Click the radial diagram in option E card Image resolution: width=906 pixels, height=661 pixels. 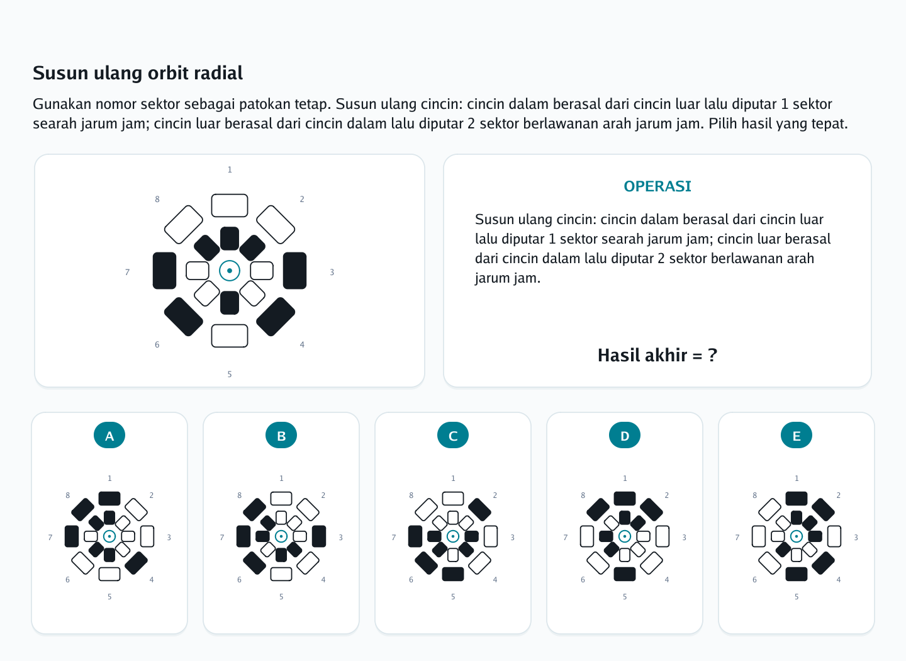point(797,536)
